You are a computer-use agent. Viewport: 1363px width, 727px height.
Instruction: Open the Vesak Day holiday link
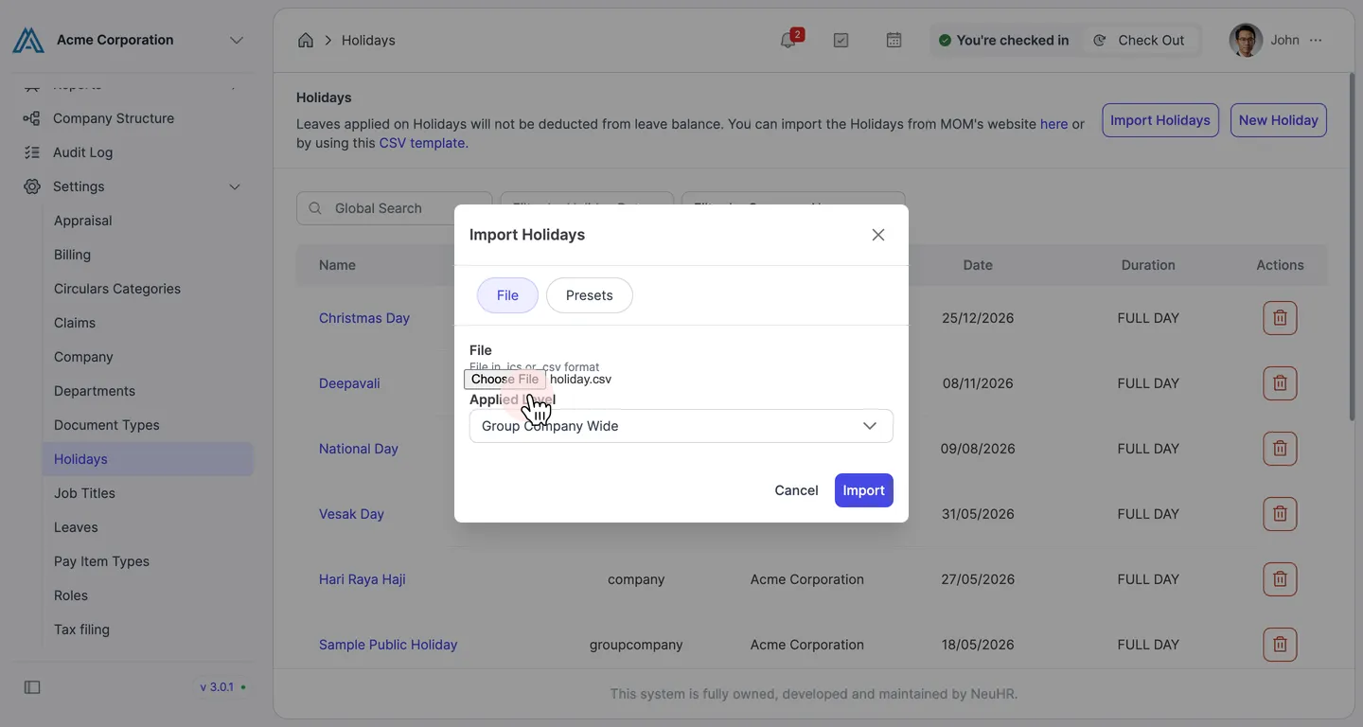(351, 514)
